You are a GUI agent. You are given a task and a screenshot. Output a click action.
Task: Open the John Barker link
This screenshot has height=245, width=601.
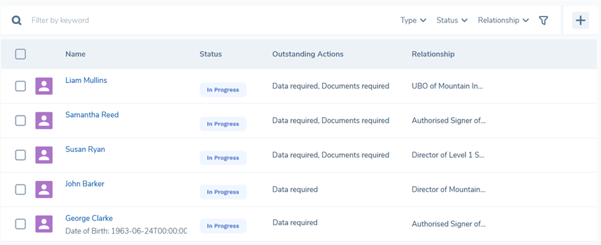click(x=85, y=183)
